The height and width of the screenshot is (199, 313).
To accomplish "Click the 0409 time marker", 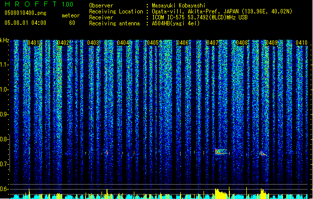I will [272, 43].
